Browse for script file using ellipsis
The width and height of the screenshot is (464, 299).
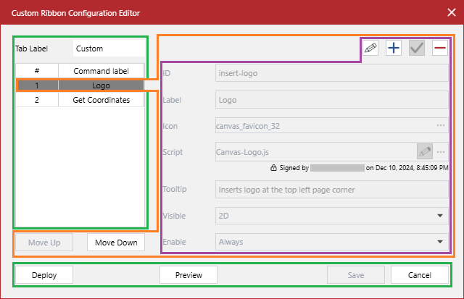(x=440, y=152)
